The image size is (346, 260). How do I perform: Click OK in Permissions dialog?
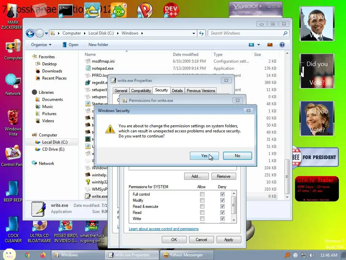pos(174,240)
